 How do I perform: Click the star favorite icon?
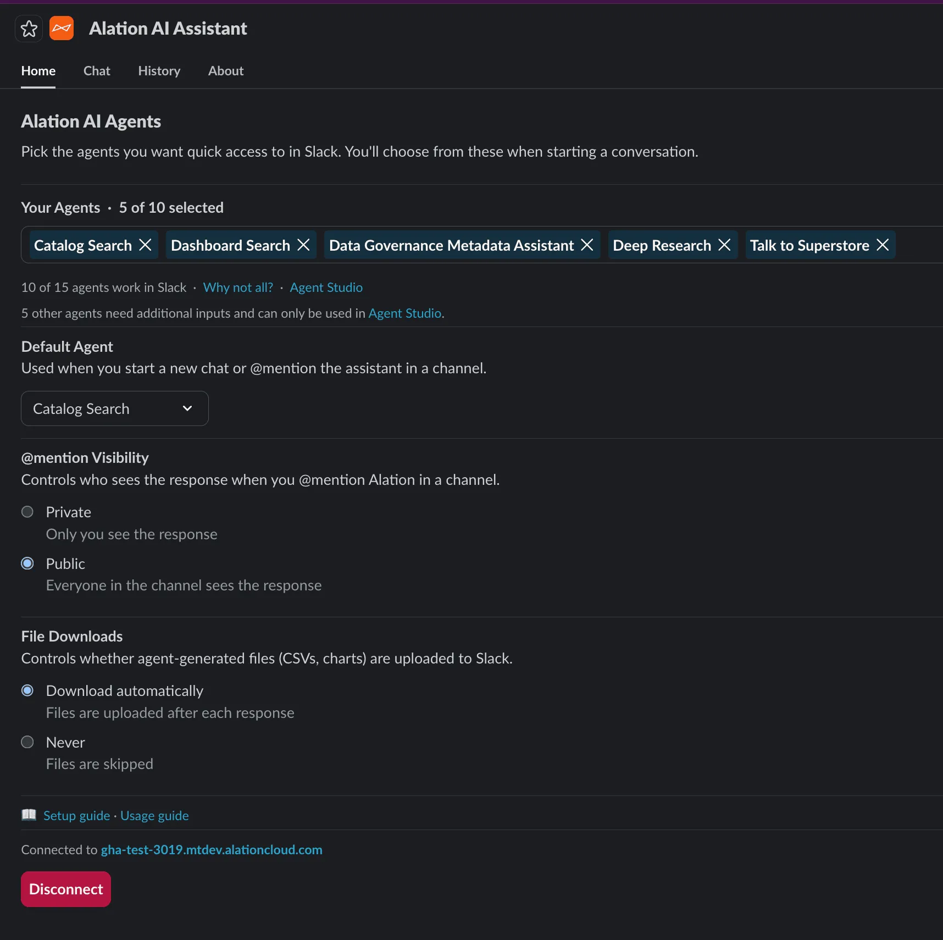(x=29, y=28)
